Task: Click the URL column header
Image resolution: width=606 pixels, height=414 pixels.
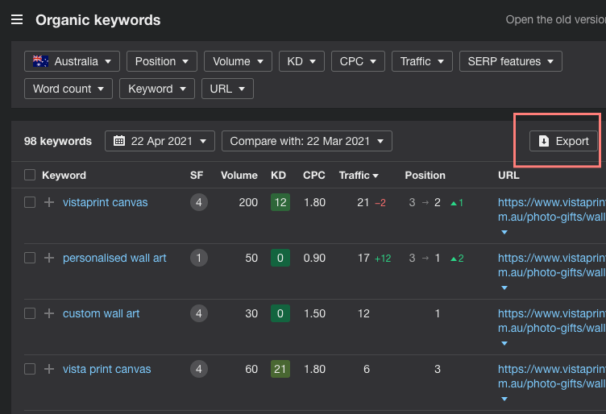Action: click(508, 176)
